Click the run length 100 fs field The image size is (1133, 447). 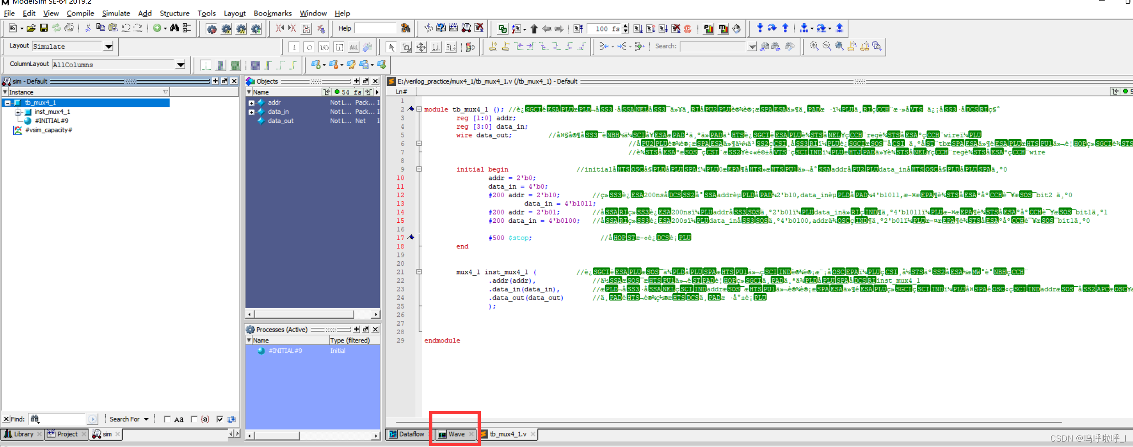click(604, 29)
